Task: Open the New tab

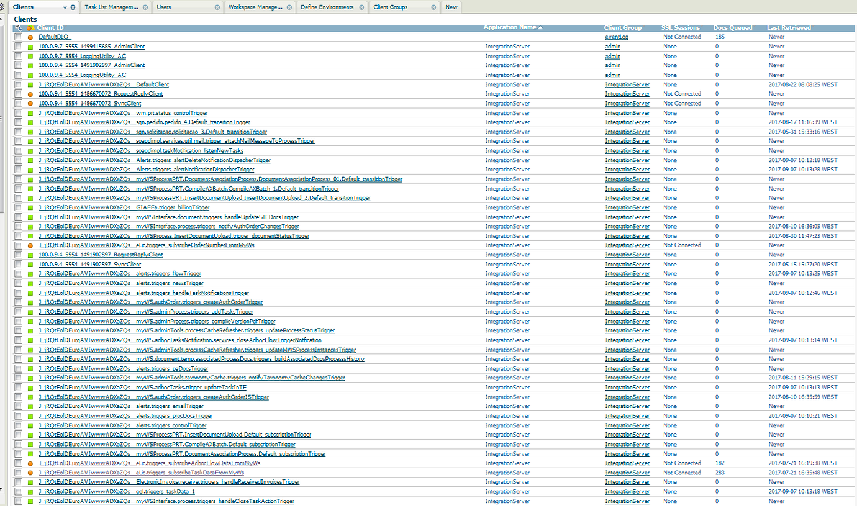Action: [451, 7]
